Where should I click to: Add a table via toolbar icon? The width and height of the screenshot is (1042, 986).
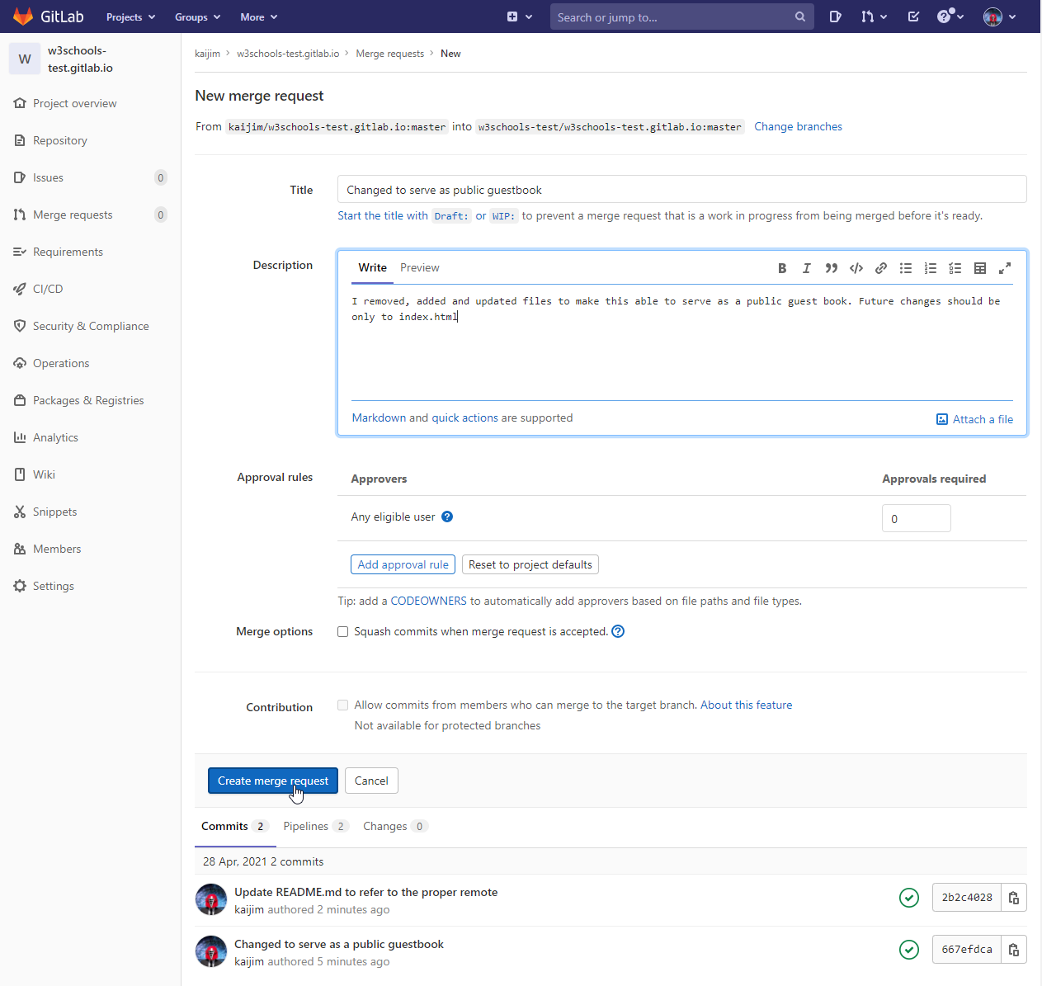[980, 268]
